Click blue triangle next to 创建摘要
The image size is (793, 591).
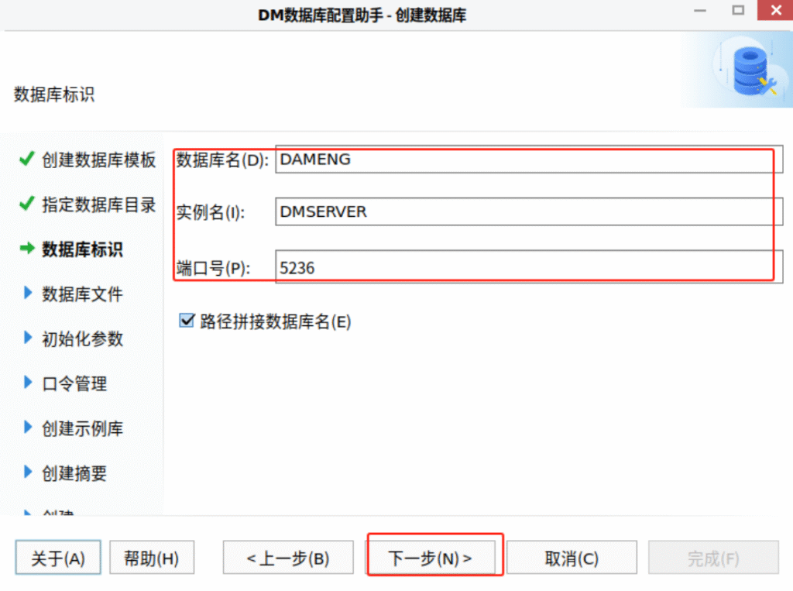click(x=28, y=472)
